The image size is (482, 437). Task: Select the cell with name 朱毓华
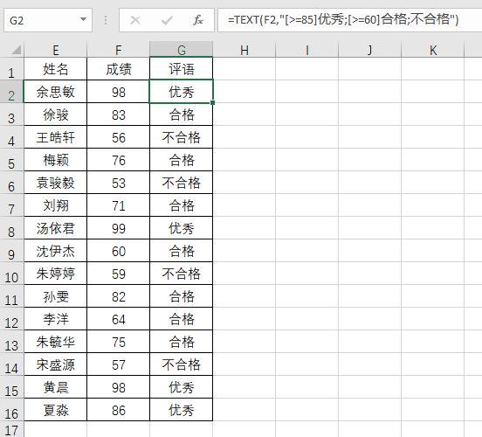tap(56, 342)
